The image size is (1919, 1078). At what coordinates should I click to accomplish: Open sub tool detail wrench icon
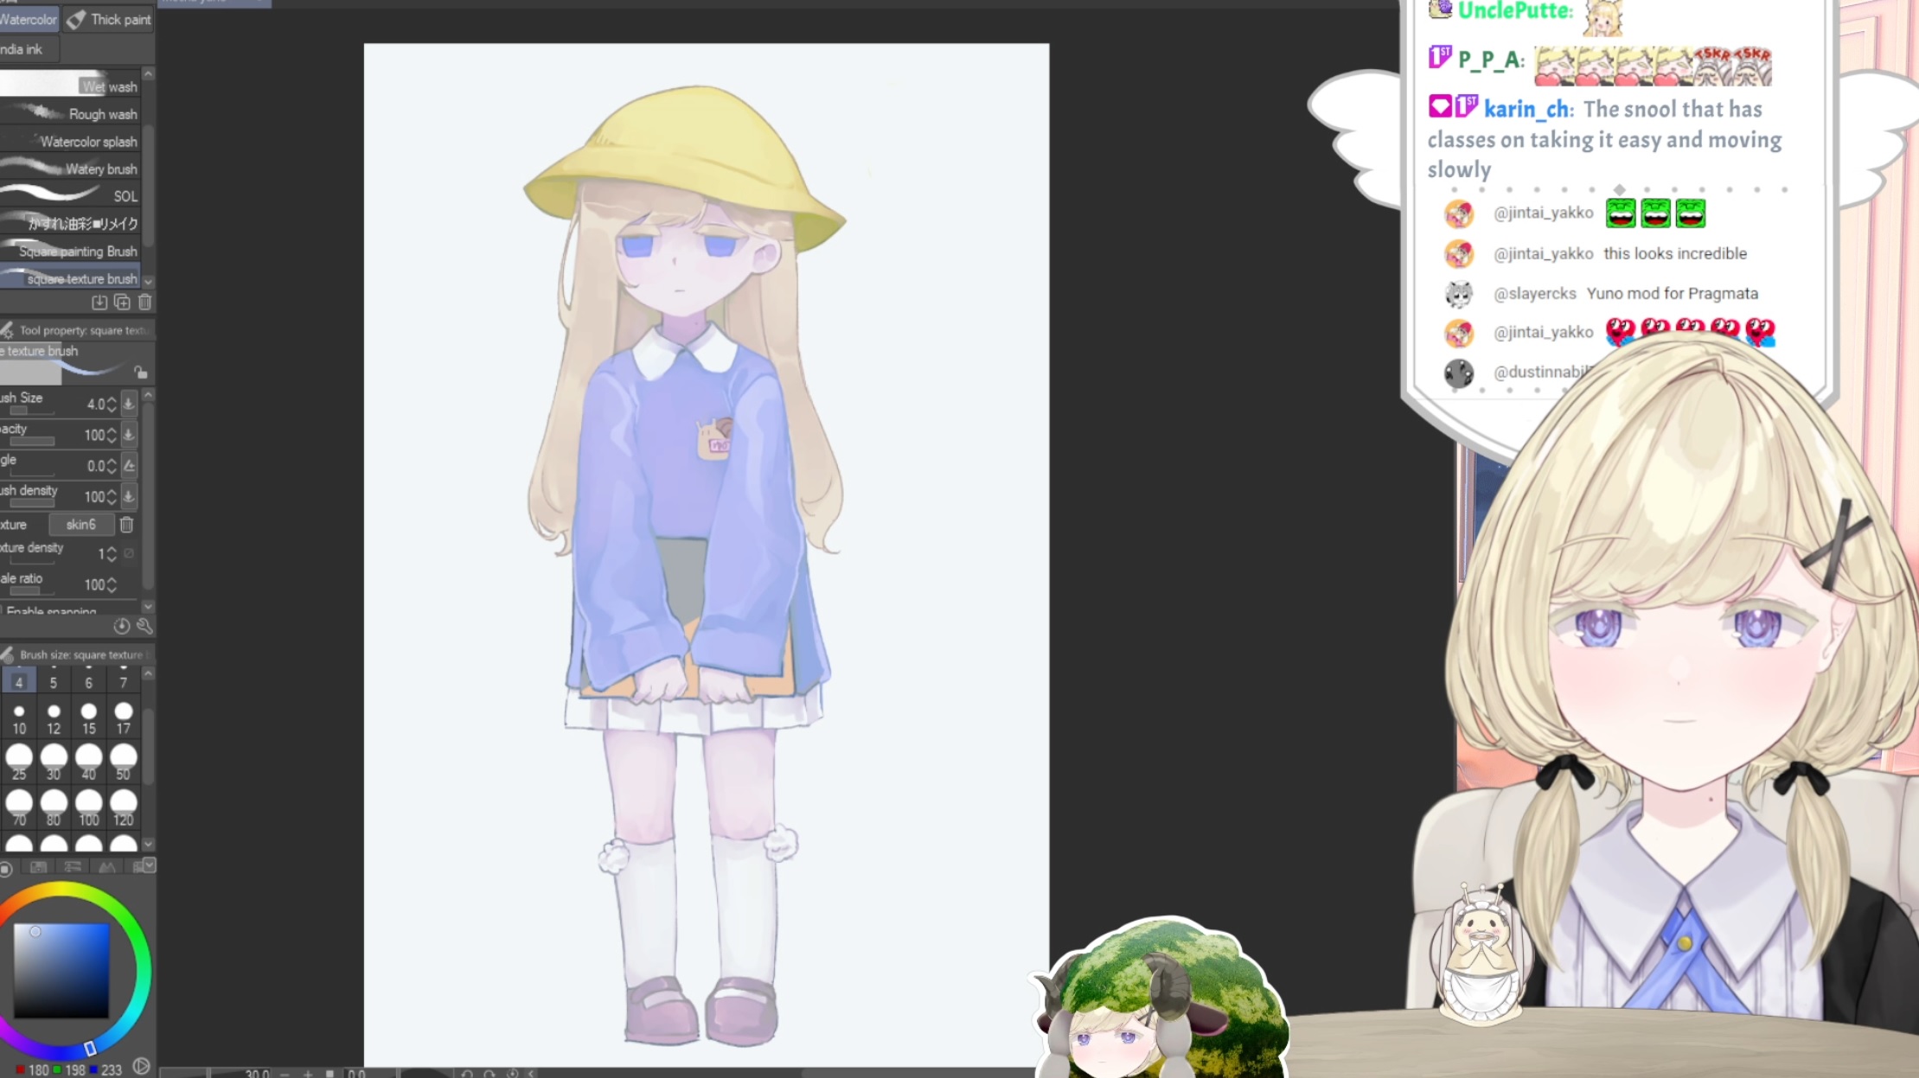(144, 626)
